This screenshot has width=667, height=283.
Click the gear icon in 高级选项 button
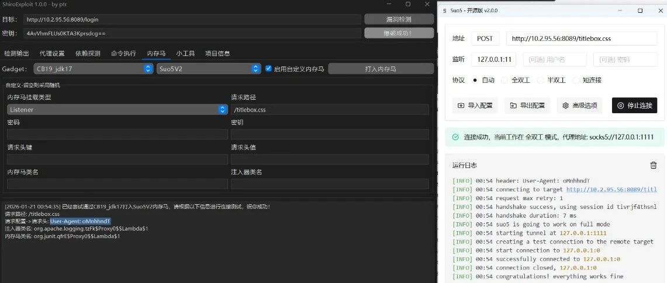click(565, 106)
